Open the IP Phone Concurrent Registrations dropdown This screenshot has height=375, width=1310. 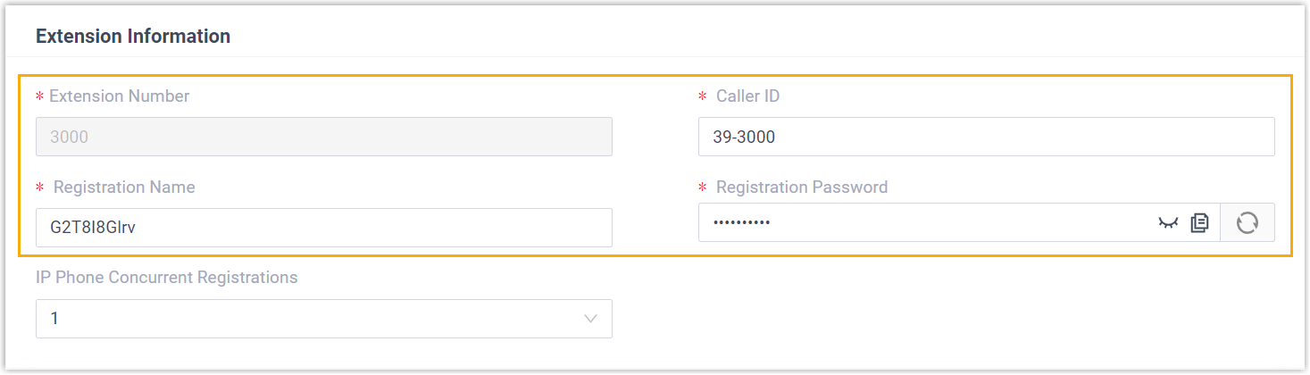tap(323, 319)
